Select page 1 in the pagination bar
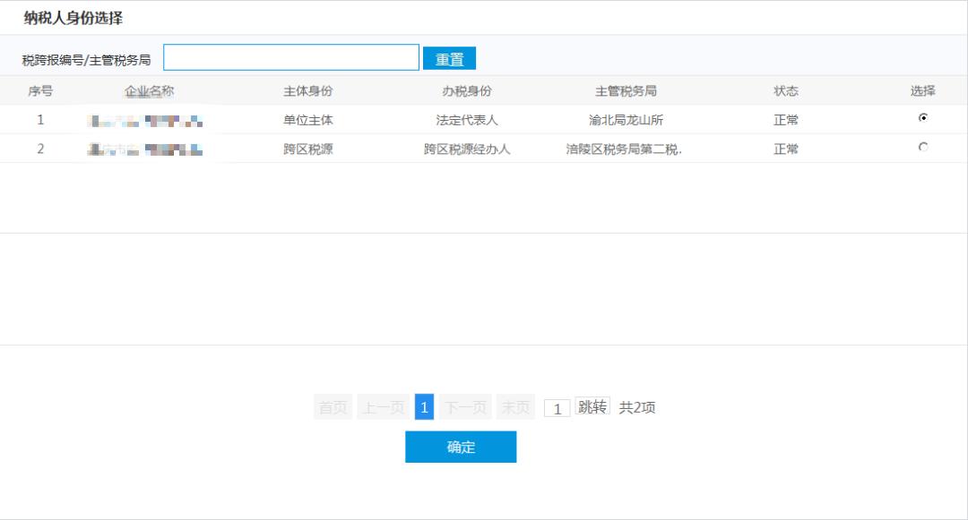The width and height of the screenshot is (968, 520). (424, 407)
